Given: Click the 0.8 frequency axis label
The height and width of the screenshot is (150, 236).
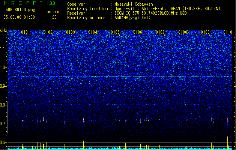Looking at the screenshot, I should point(3,105).
